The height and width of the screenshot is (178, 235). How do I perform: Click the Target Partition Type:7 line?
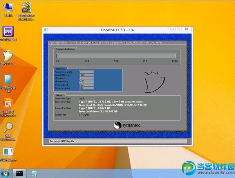click(x=94, y=108)
